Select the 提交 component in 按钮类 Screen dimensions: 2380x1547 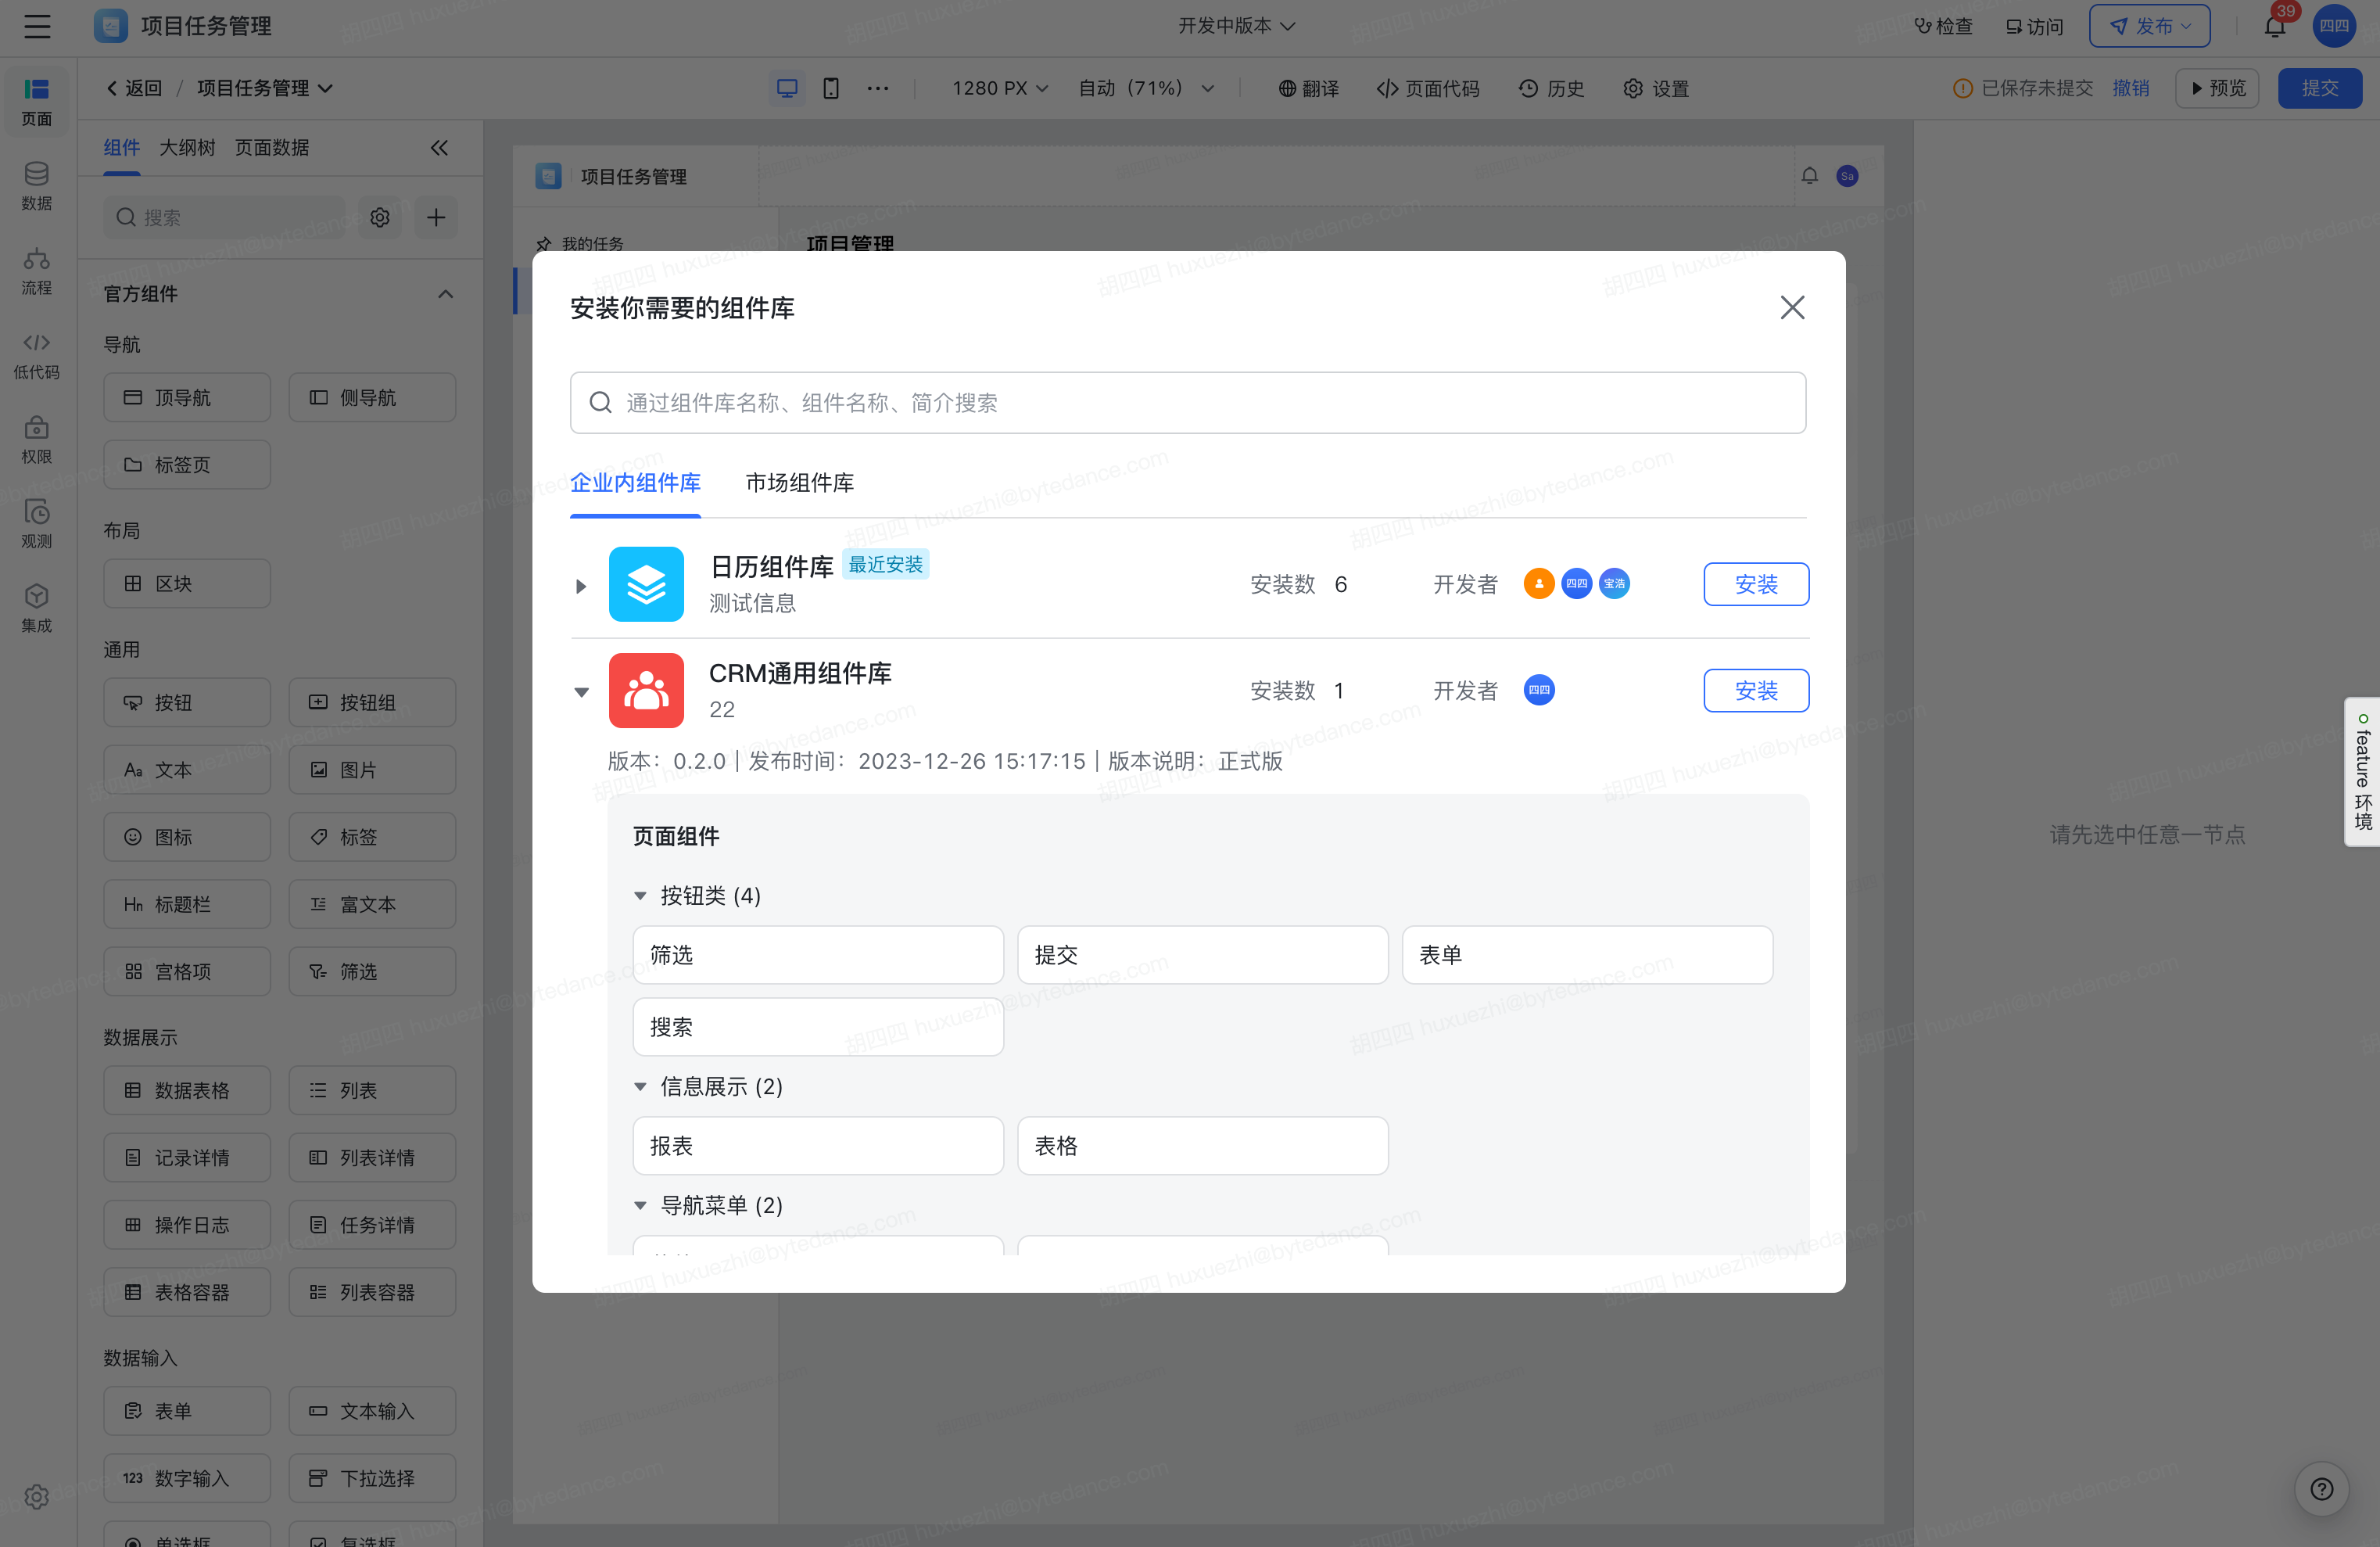[x=1202, y=955]
